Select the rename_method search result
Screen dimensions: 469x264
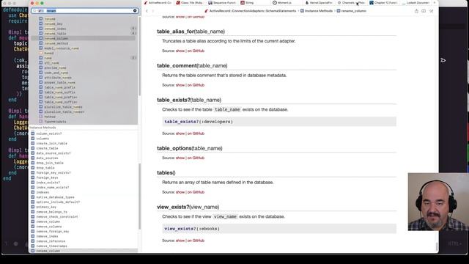(84, 43)
